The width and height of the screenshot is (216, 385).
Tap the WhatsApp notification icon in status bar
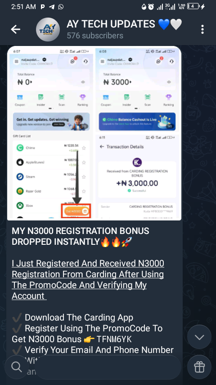coord(61,7)
